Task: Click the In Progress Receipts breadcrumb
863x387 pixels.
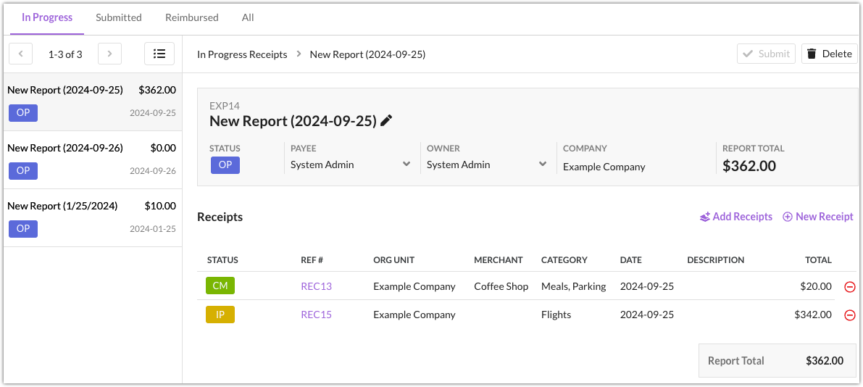Action: (242, 54)
